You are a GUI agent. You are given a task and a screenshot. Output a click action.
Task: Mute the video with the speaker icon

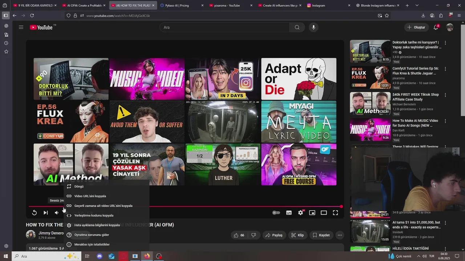pos(57,213)
